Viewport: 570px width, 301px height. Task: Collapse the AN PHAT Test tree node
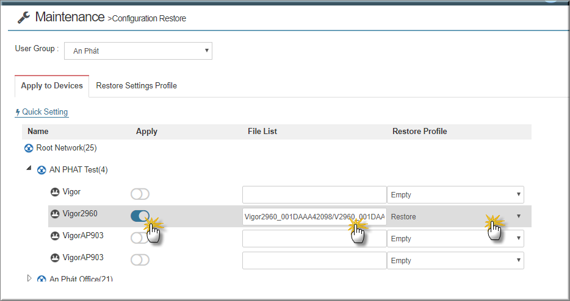(29, 168)
